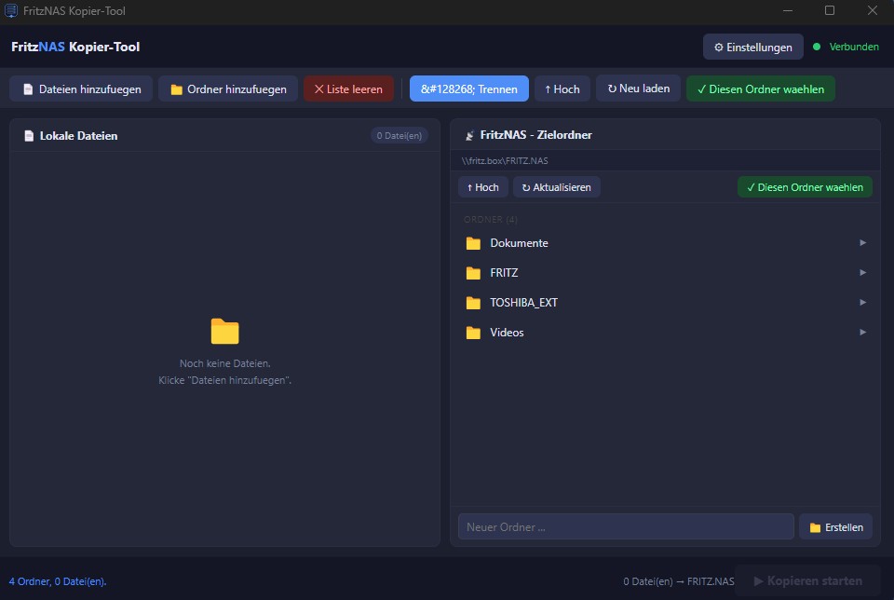The height and width of the screenshot is (600, 894).
Task: Select the FRITZ folder icon
Action: (x=473, y=273)
